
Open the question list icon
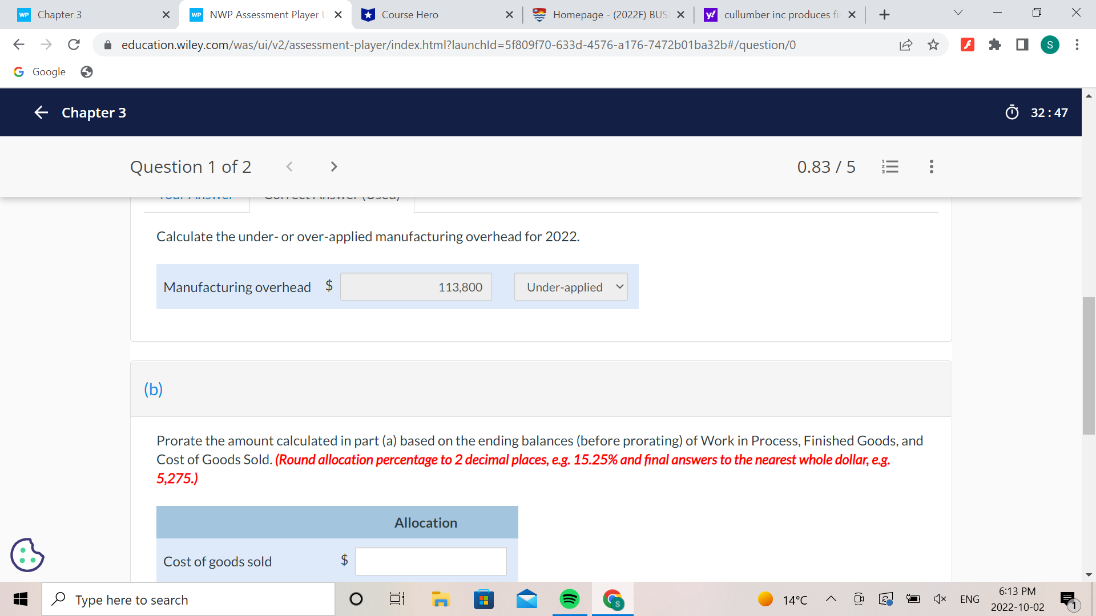890,167
